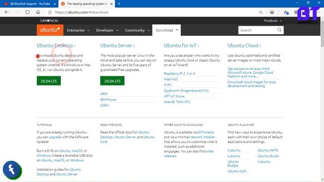324x182 pixels.
Task: Download Ubuntu Server 20.04 LTS
Action: tap(112, 81)
